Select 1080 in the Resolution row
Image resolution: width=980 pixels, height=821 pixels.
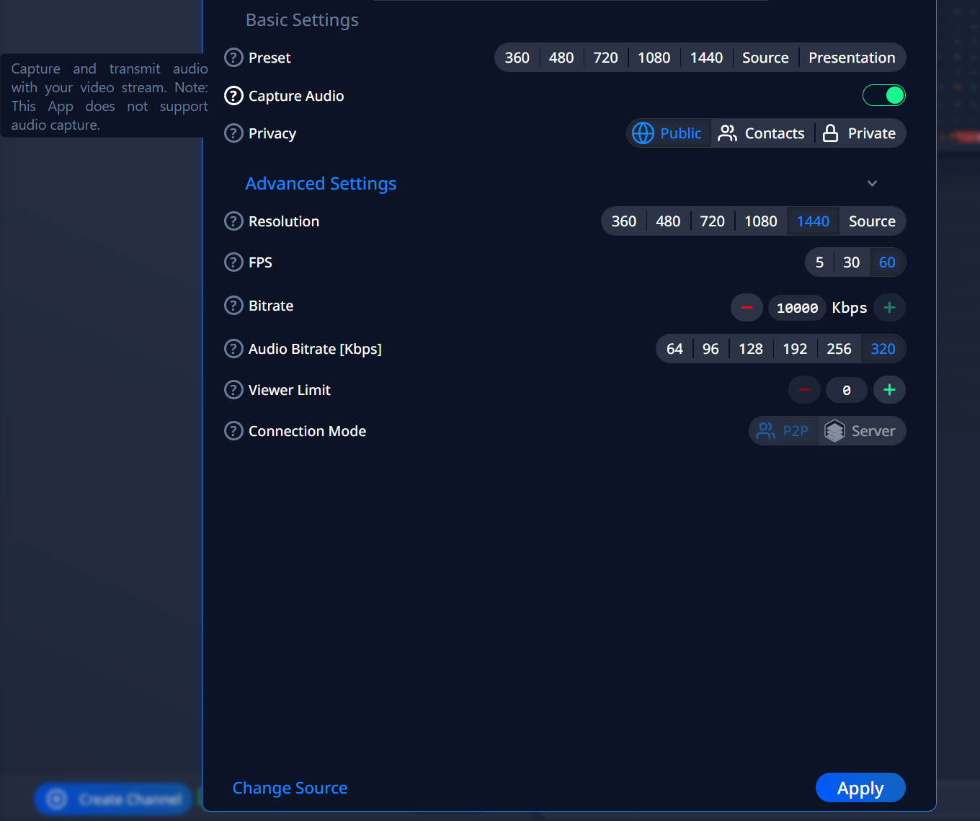point(760,221)
